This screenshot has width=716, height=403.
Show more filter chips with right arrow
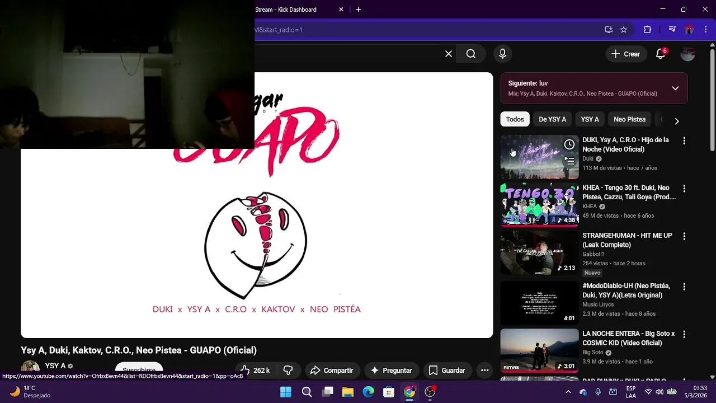pyautogui.click(x=677, y=121)
